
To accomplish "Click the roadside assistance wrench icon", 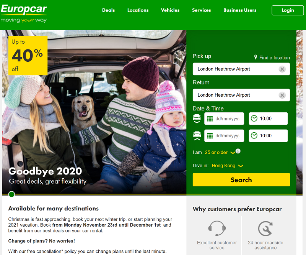I will click(265, 229).
